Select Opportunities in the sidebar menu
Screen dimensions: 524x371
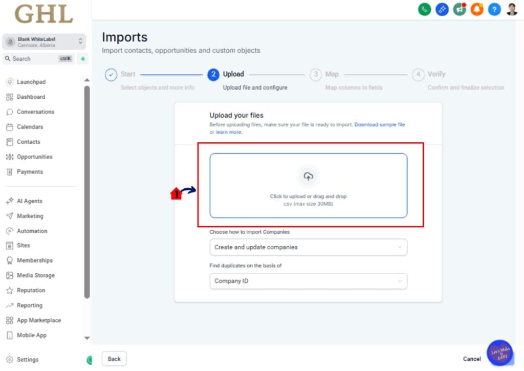coord(34,157)
